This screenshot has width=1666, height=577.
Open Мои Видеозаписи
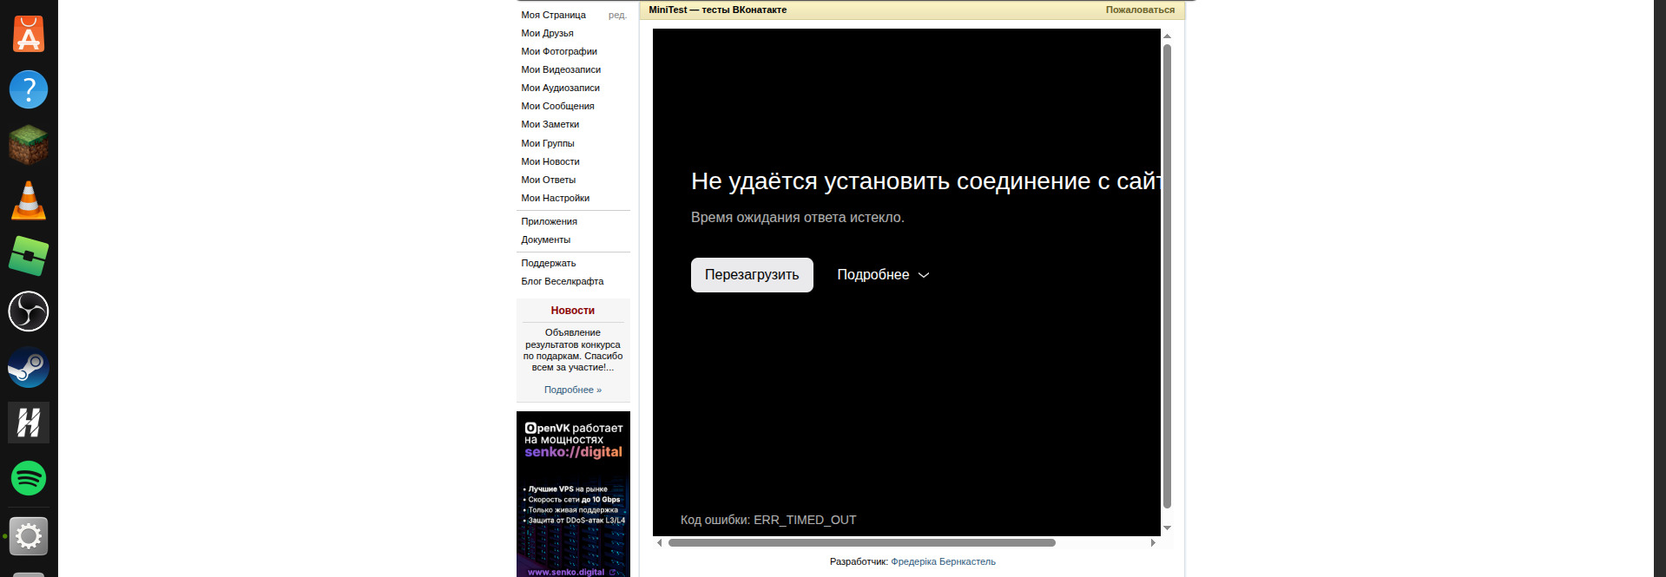[561, 69]
